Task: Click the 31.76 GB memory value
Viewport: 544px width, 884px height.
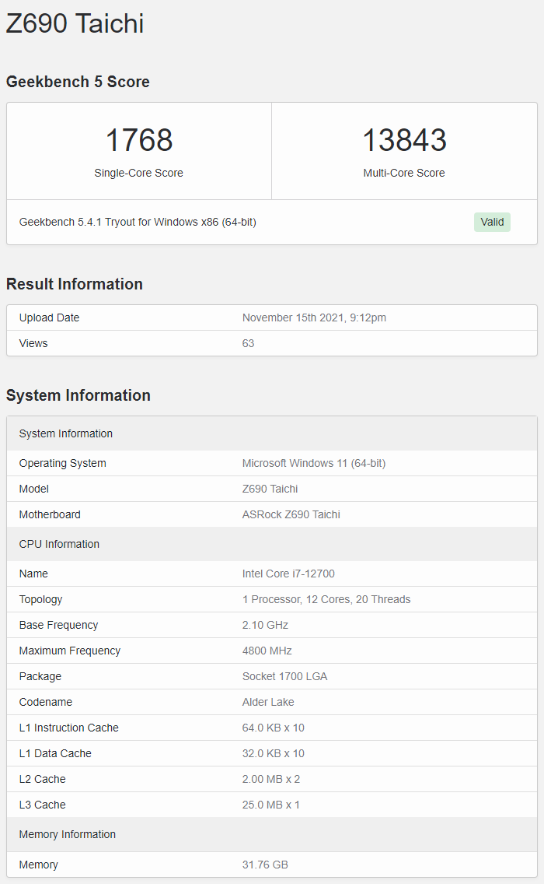Action: 265,865
